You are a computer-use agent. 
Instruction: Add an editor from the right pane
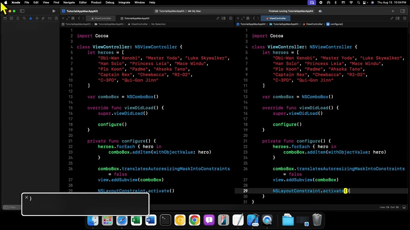(405, 18)
